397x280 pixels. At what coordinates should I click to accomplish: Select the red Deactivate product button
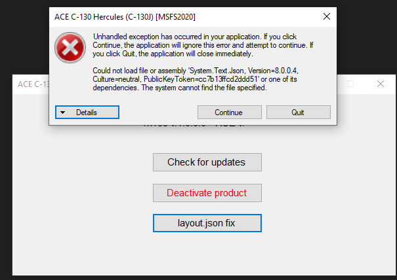click(x=207, y=193)
